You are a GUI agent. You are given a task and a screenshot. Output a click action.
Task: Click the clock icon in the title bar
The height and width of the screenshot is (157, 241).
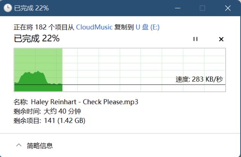[x=8, y=8]
